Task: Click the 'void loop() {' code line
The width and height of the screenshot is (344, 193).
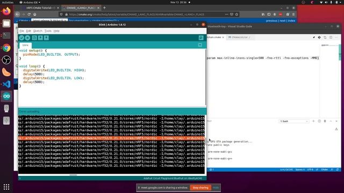Action: [32, 66]
